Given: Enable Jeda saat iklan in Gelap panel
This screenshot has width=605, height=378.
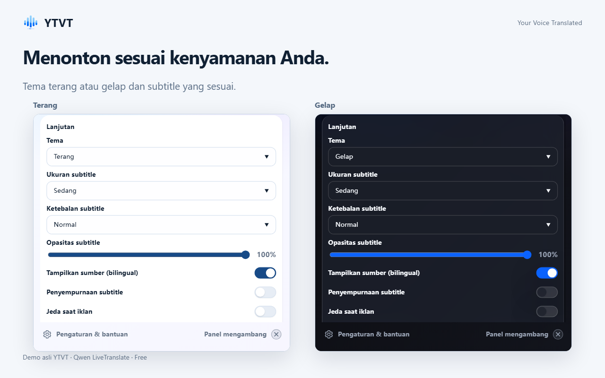Looking at the screenshot, I should pos(547,311).
